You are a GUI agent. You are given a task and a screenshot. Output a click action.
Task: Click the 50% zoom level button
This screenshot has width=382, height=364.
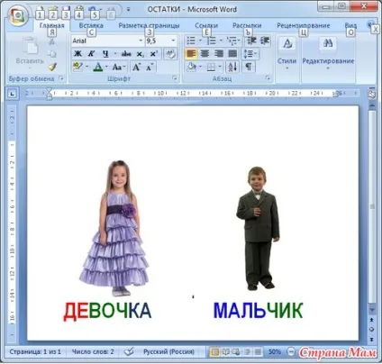(x=275, y=351)
